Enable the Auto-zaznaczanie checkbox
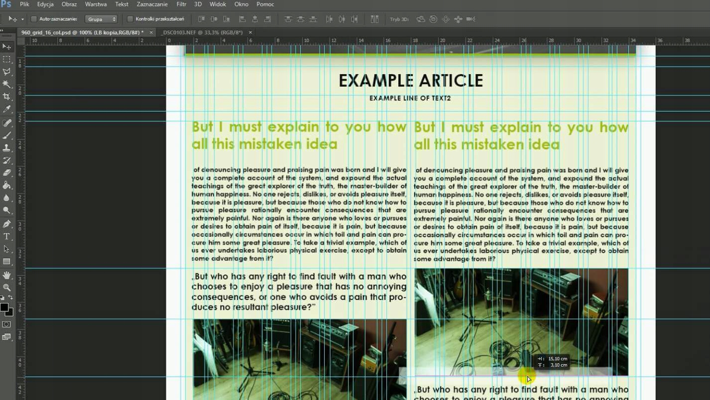Screen dimensions: 710x400 [x=34, y=19]
